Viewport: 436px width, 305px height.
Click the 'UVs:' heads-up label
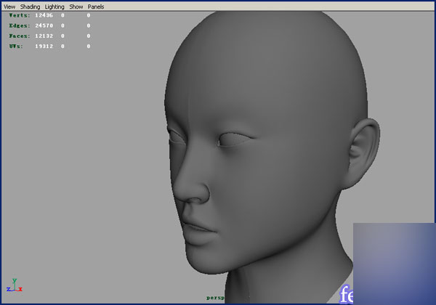pyautogui.click(x=16, y=46)
